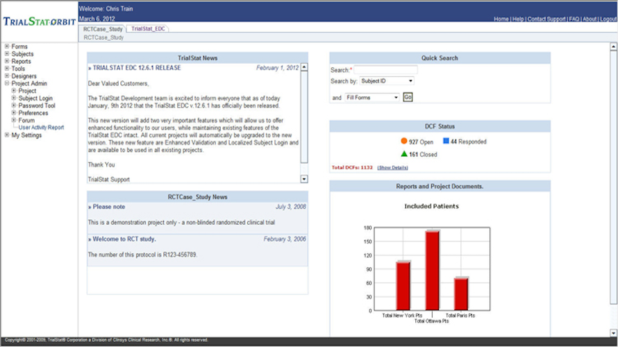Click the blue Responded DCF icon
The image size is (618, 347).
tap(446, 141)
